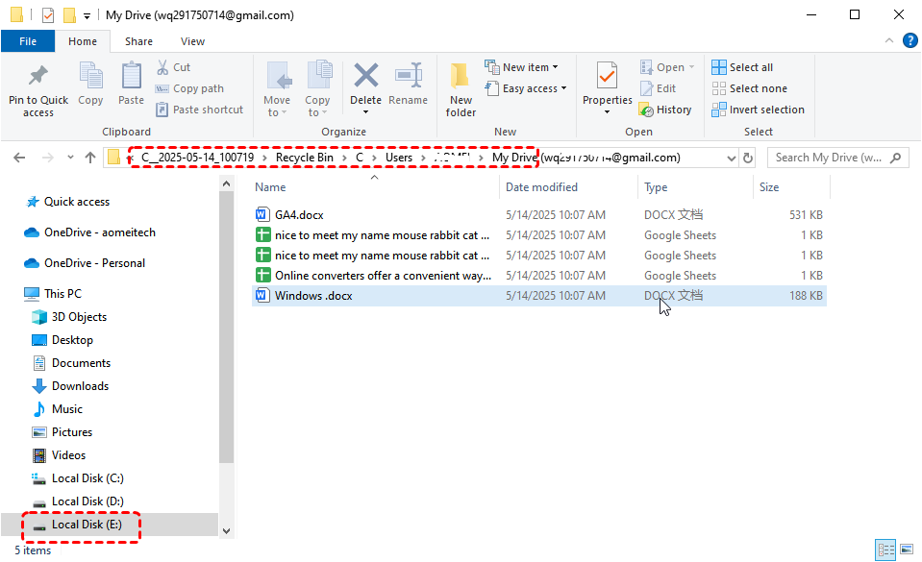Switch to Large icons view layout

point(907,550)
